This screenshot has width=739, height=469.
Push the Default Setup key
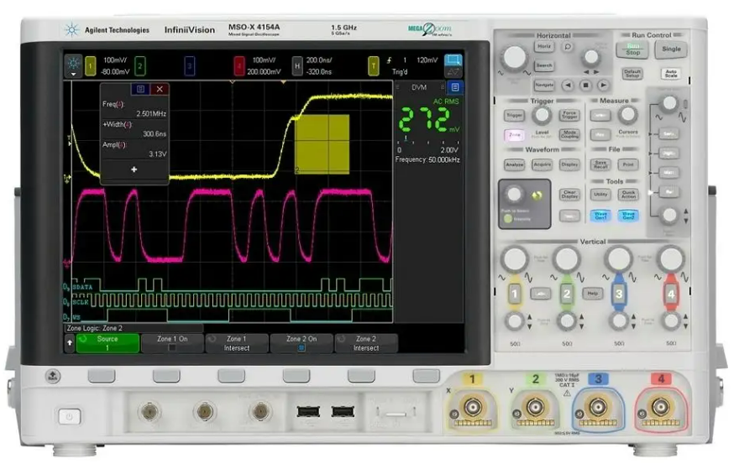pyautogui.click(x=632, y=74)
